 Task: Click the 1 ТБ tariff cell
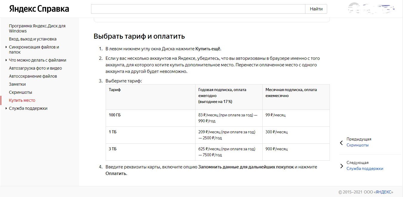[150, 135]
